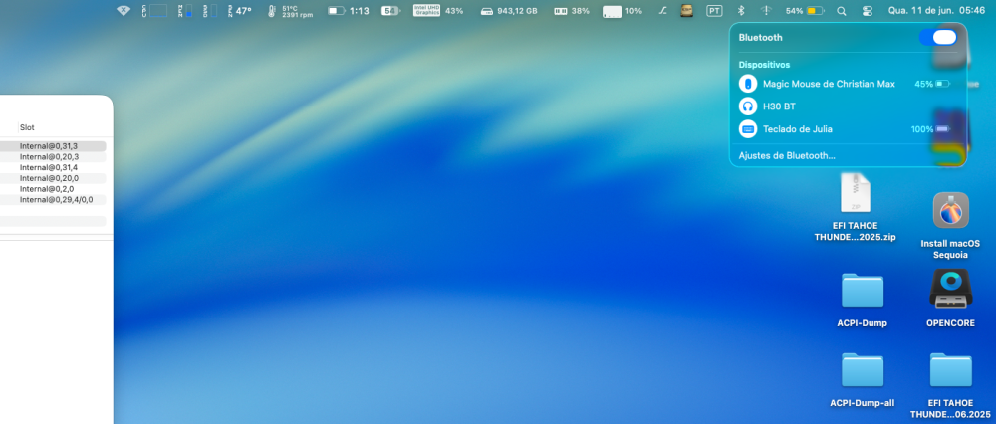Click the Teclado de Julia 100% battery level
996x424 pixels.
point(930,129)
